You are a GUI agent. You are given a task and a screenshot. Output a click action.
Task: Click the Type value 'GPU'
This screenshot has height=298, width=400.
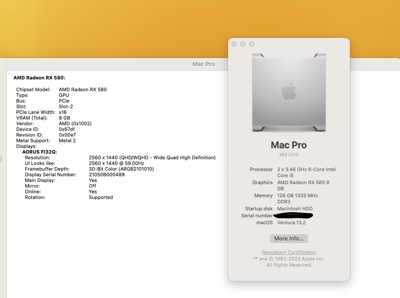(x=64, y=95)
